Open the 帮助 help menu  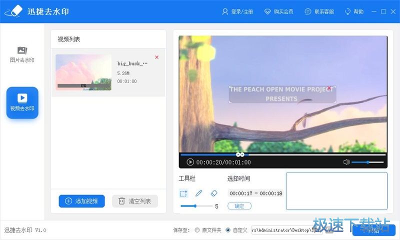(x=354, y=11)
